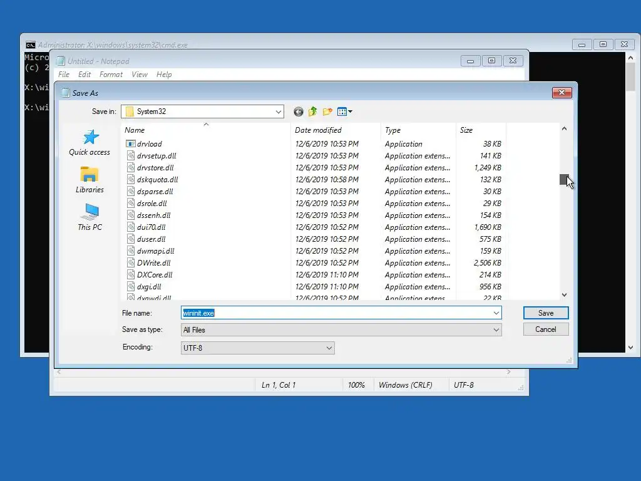Select the dskquota.dll file icon
641x481 pixels.
[x=130, y=179]
